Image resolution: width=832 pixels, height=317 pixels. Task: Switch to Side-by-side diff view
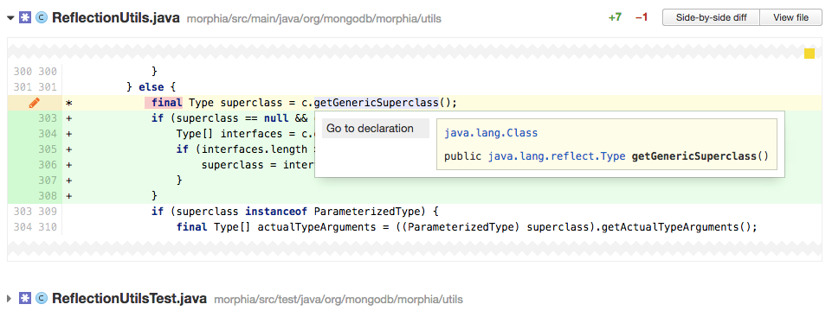[x=711, y=17]
